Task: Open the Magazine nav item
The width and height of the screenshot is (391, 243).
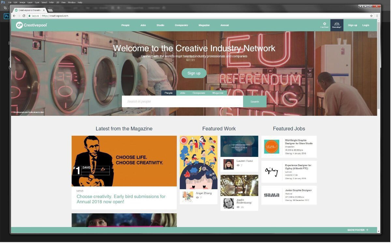Action: tap(204, 25)
